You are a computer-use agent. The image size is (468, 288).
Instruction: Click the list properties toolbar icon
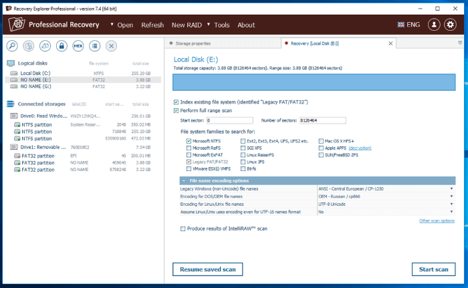[x=95, y=46]
